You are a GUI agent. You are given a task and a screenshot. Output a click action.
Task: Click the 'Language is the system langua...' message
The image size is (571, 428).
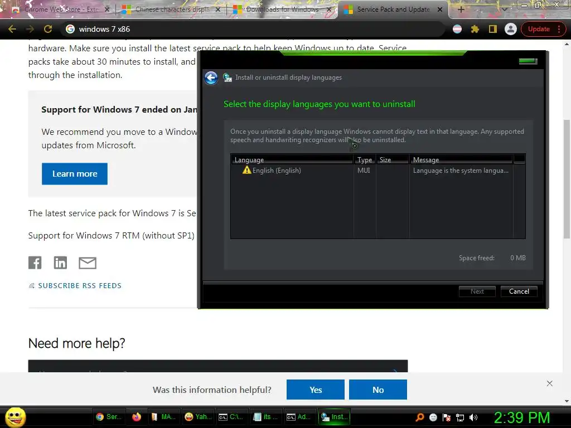(461, 171)
